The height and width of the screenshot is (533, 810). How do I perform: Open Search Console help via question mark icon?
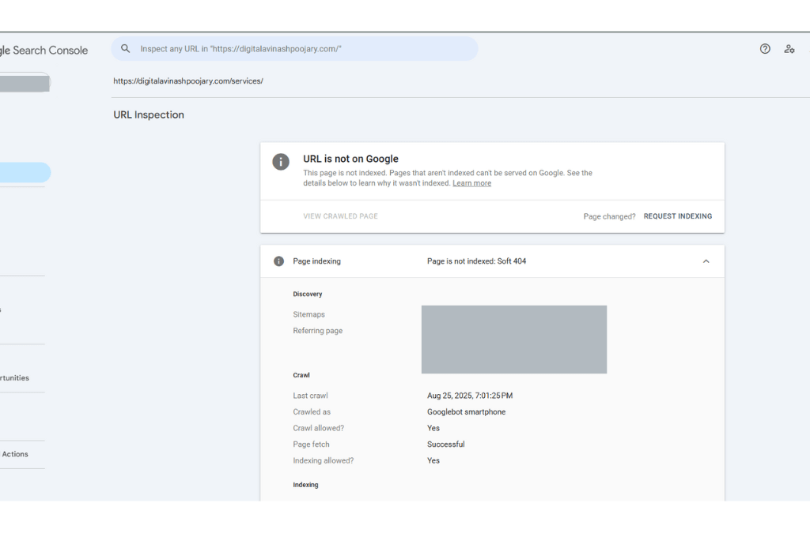765,48
